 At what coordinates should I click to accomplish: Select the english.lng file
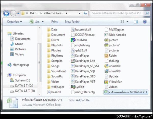pos(80,45)
